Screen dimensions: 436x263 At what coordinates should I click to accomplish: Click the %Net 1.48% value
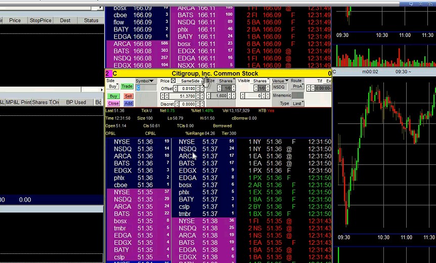click(x=202, y=111)
